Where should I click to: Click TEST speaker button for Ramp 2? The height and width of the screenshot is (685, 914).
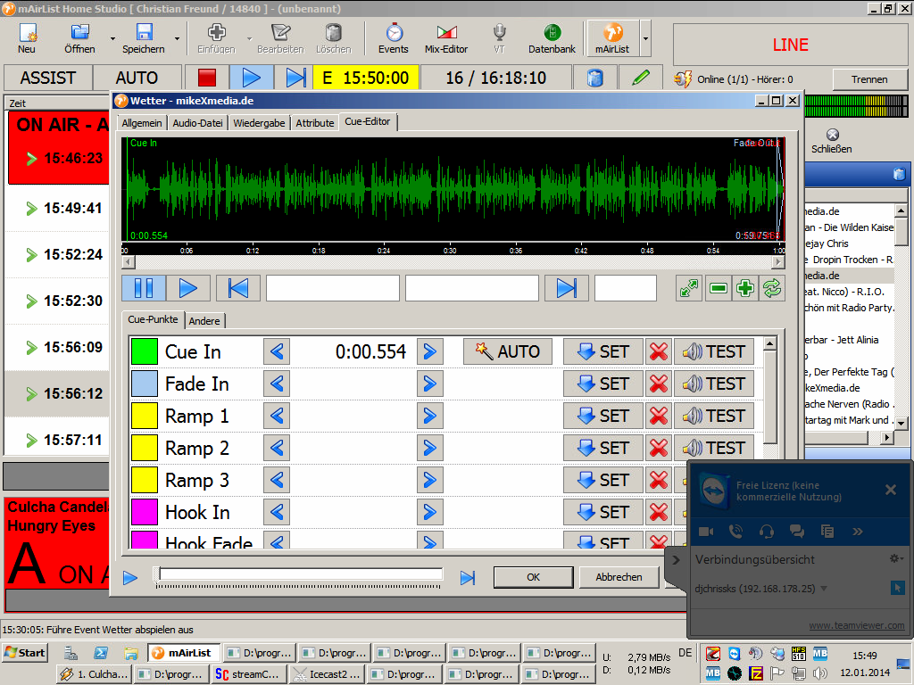714,448
